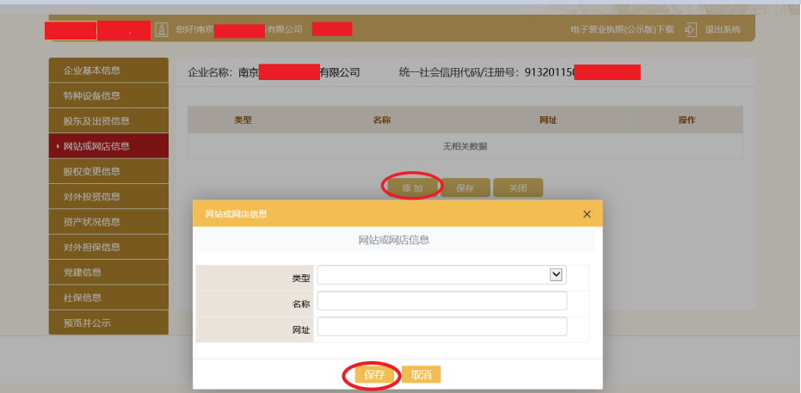Click 取消 in the dialog

[421, 375]
